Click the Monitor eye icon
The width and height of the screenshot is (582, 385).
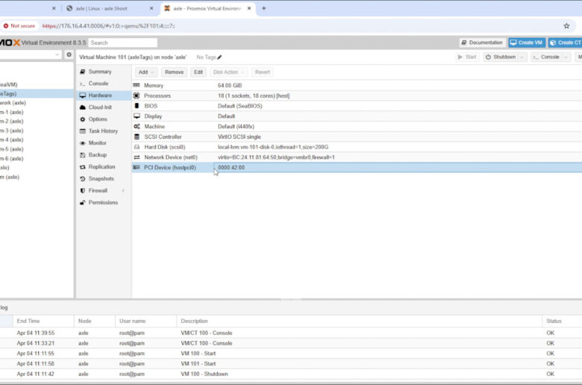tap(82, 143)
